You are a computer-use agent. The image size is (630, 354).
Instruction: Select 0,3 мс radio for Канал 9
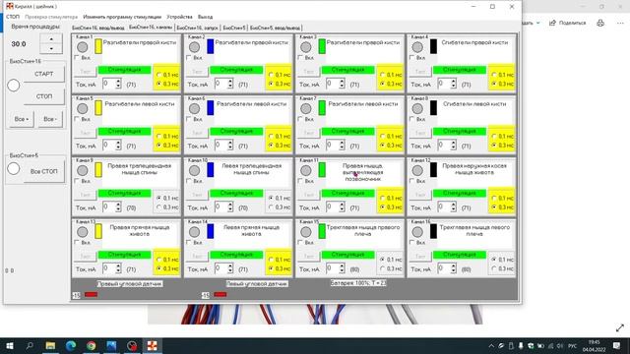coord(159,207)
